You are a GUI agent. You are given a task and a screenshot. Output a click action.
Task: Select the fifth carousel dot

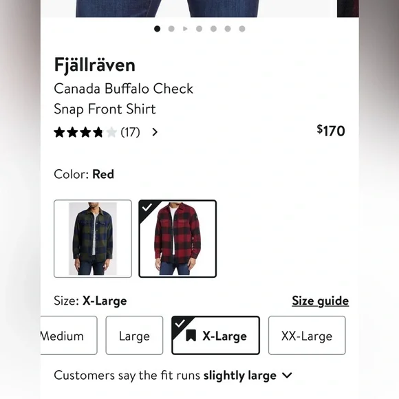coord(213,29)
